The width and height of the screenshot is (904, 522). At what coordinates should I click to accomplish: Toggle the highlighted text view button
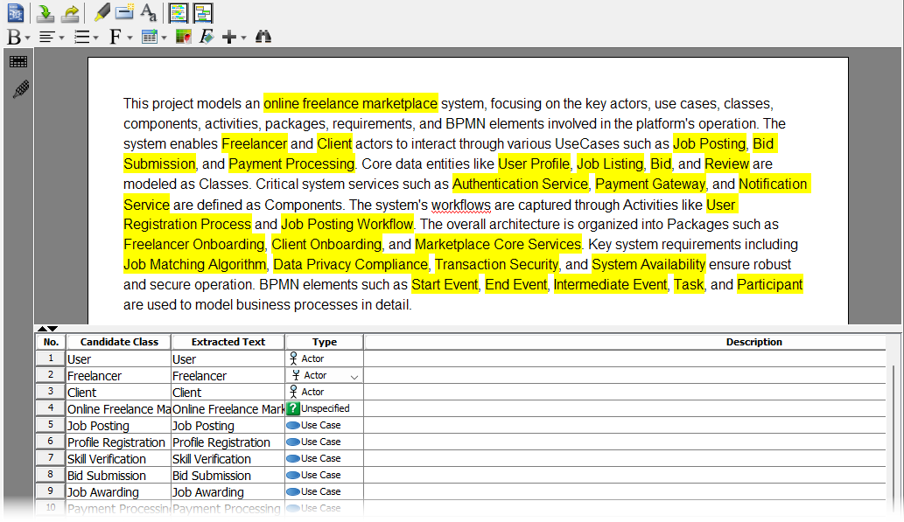click(x=178, y=12)
